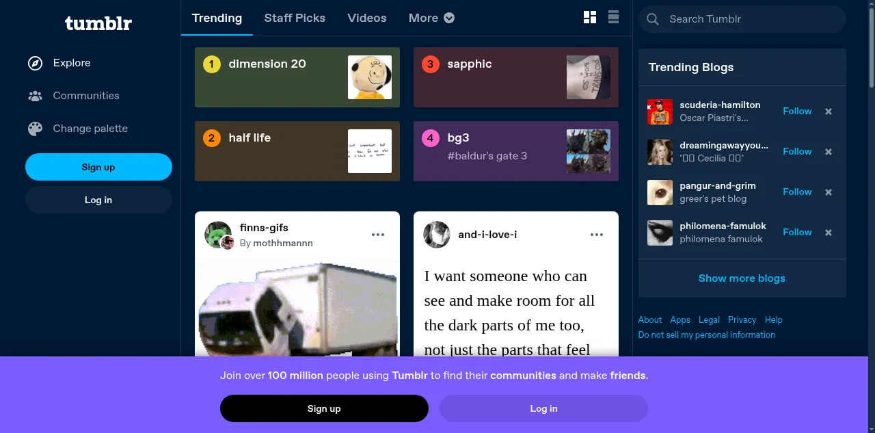
Task: Open options menu on finns-gifs post
Action: point(378,235)
